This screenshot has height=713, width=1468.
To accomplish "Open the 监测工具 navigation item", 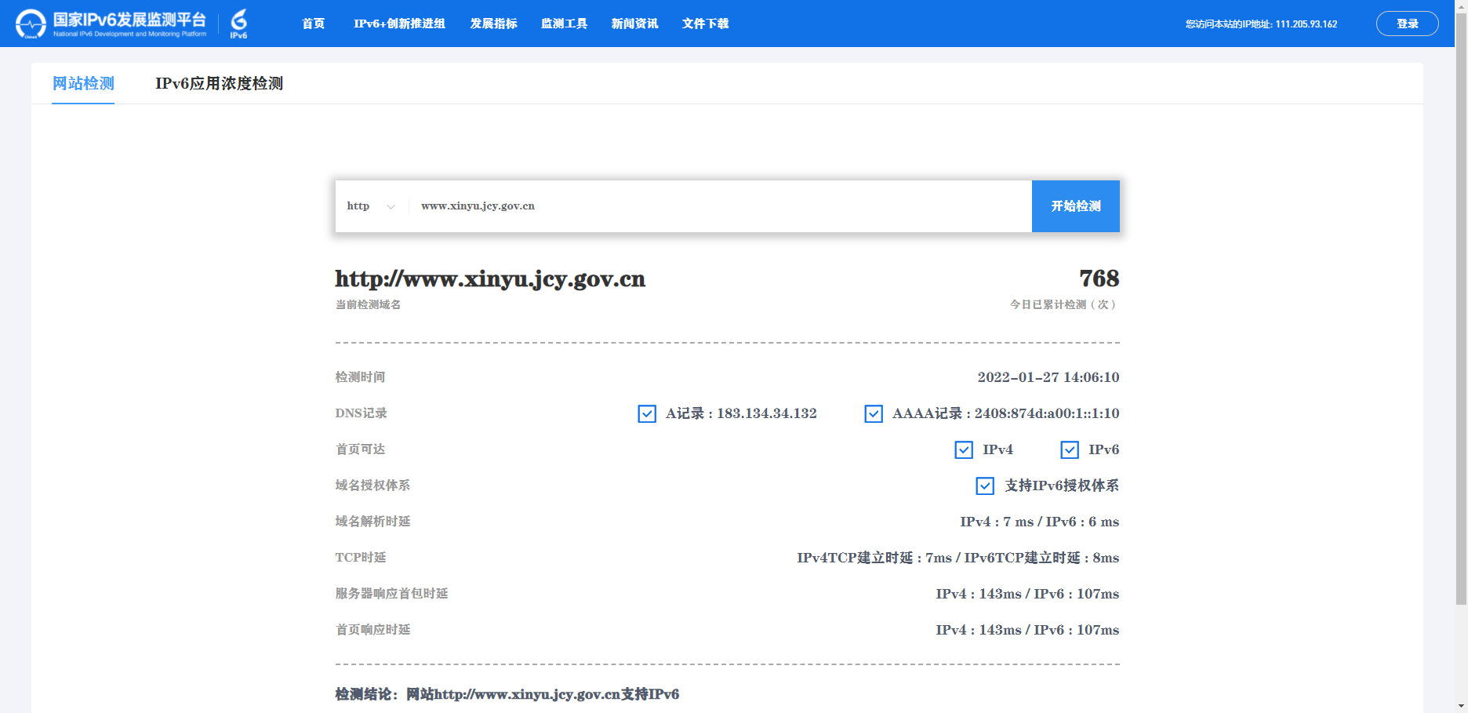I will [x=564, y=24].
